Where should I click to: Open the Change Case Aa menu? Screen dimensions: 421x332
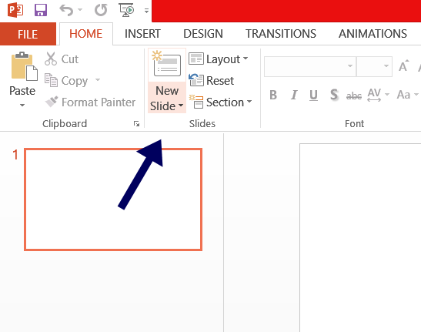point(407,95)
